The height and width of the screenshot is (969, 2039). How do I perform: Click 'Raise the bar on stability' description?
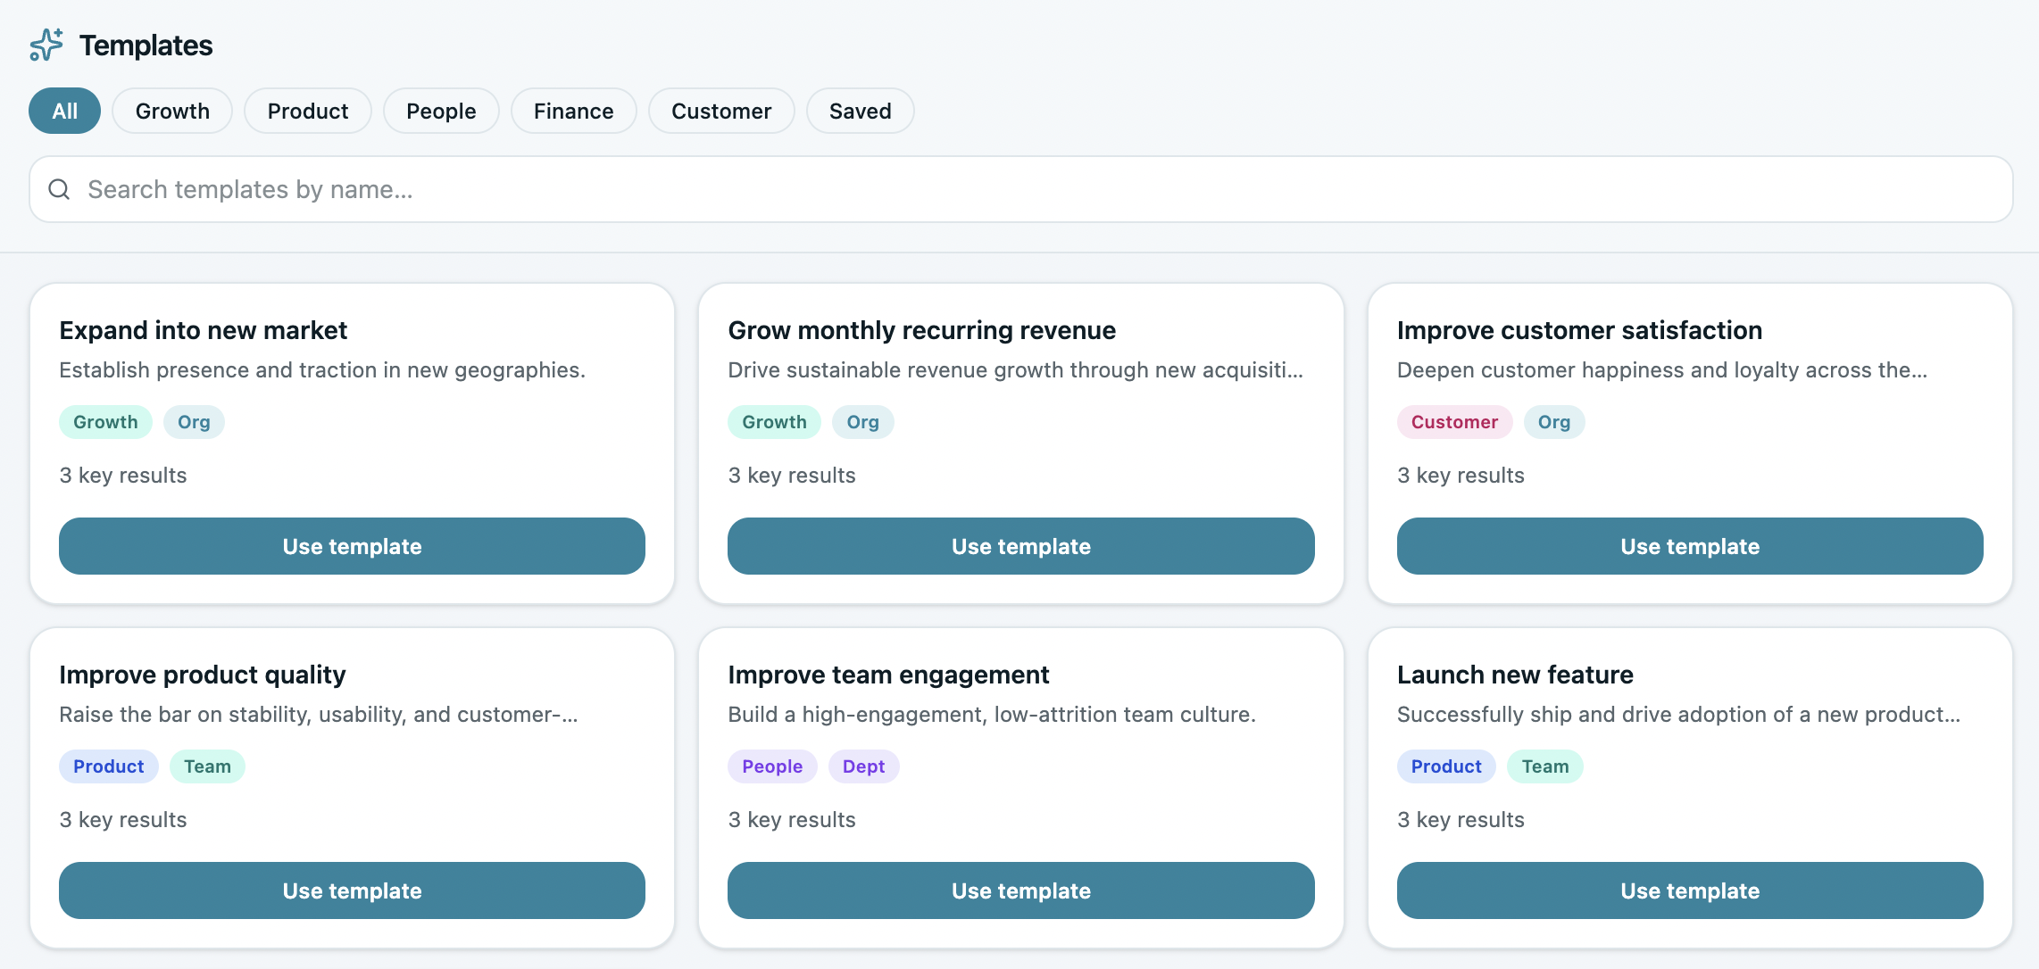tap(319, 714)
